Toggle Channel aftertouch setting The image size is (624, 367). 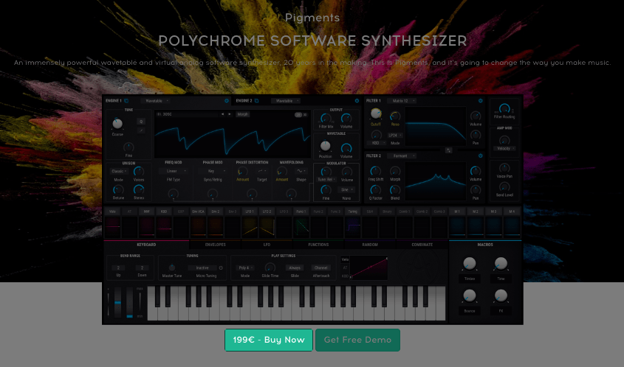[320, 268]
